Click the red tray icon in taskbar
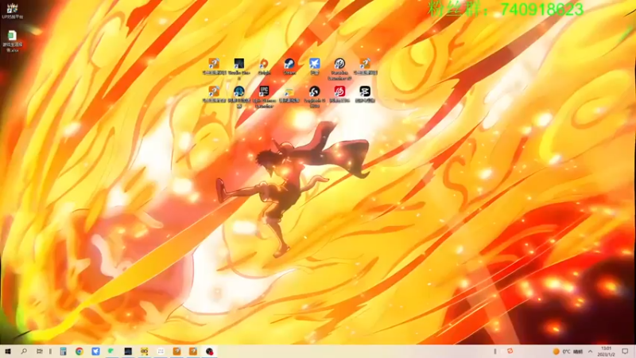 [x=510, y=351]
